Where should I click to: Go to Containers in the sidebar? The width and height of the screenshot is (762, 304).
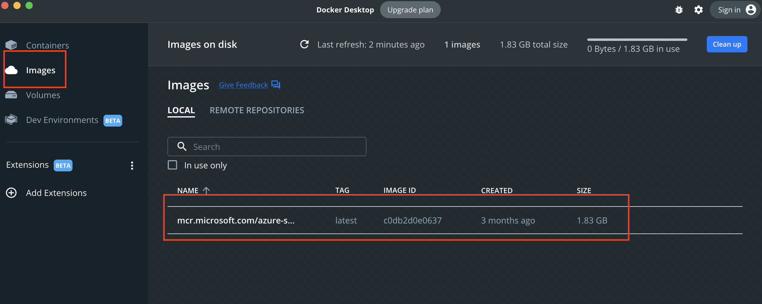[48, 45]
